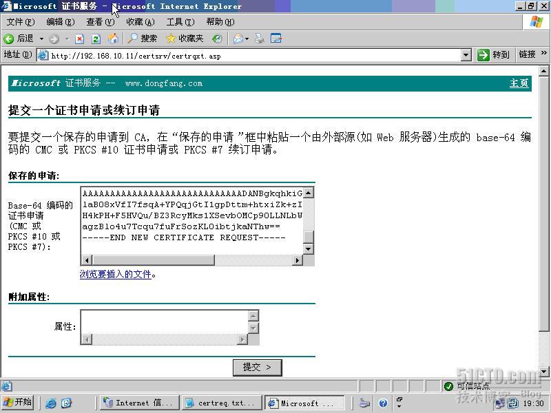The height and width of the screenshot is (413, 551).
Task: Click the 可信站点 trusted sites status indicator
Action: 467,386
